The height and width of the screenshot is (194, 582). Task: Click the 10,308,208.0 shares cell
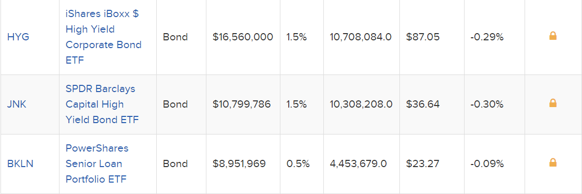coord(361,104)
